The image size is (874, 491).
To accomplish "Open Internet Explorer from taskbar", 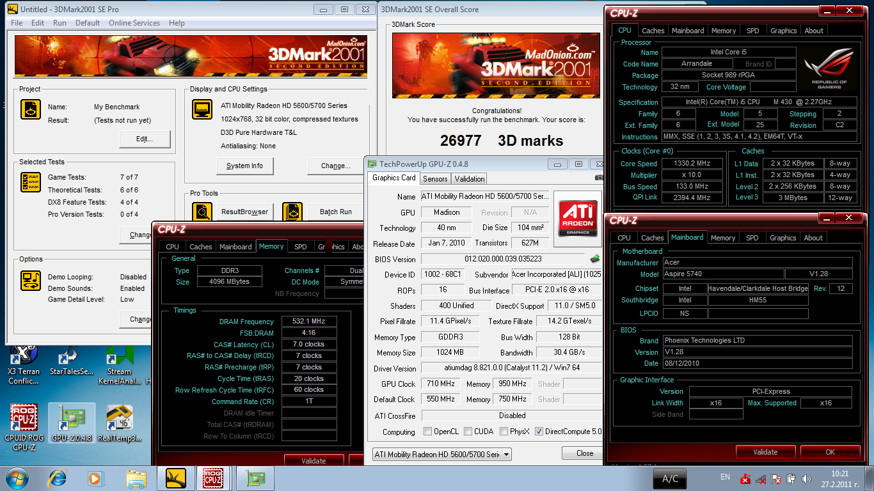I will point(58,478).
